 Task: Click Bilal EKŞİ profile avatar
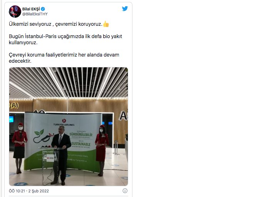coord(15,12)
